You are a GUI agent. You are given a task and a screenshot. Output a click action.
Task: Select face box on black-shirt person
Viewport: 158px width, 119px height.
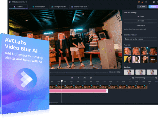tap(73, 32)
